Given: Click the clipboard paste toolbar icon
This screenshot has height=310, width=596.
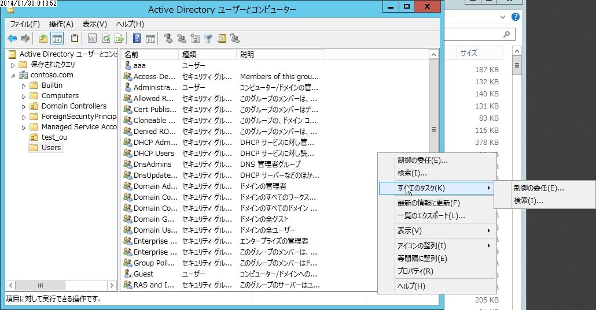Looking at the screenshot, I should click(75, 38).
